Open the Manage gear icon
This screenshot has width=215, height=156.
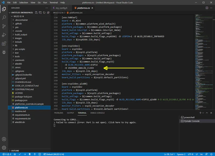tap(4, 148)
